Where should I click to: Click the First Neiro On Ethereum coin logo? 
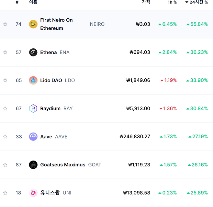coord(33,24)
